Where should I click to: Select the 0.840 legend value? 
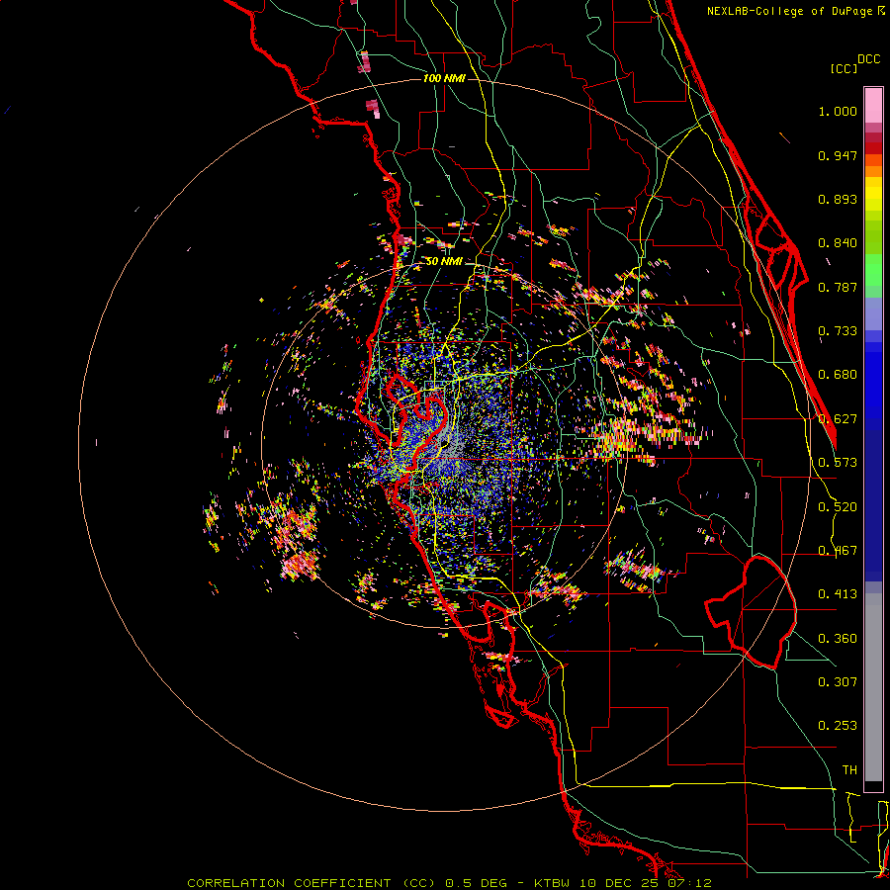coord(838,243)
